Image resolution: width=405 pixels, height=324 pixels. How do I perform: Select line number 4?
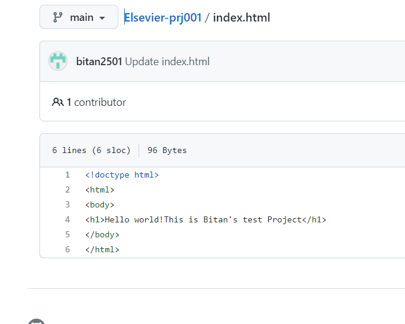[x=67, y=219]
